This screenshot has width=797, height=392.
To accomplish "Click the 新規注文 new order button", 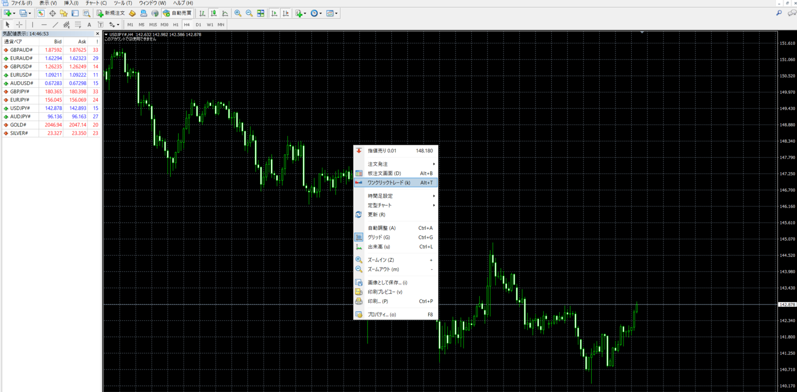I will 111,14.
